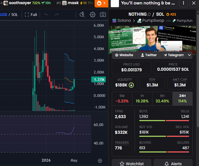Click the VOLUME $332K value
Image resolution: width=199 pixels, height=166 pixels.
pyautogui.click(x=121, y=132)
